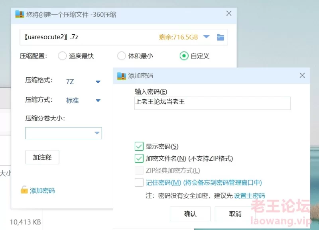Click the 输入密码 password input field
This screenshot has height=230, width=319.
(x=213, y=103)
